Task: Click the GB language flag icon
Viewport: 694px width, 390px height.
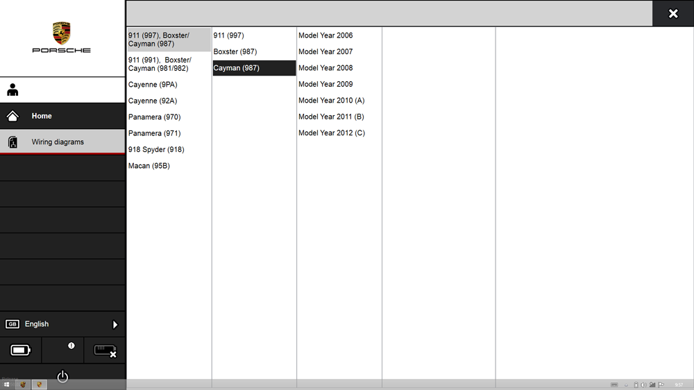Action: (x=12, y=324)
